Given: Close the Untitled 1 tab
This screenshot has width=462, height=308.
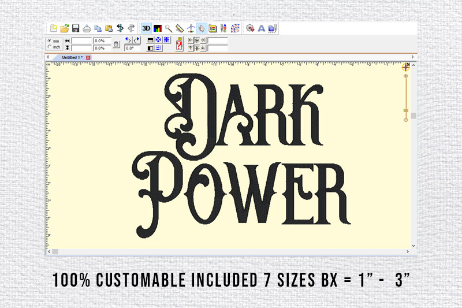Looking at the screenshot, I should [x=88, y=58].
